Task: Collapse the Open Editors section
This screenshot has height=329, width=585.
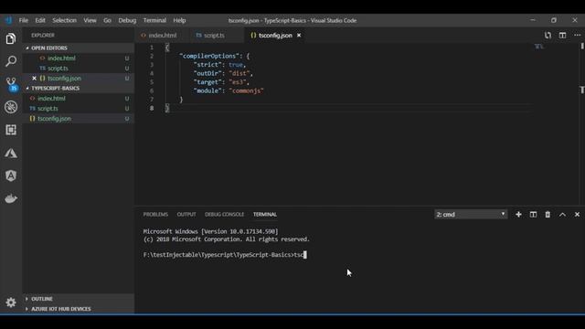Action: click(x=79, y=48)
